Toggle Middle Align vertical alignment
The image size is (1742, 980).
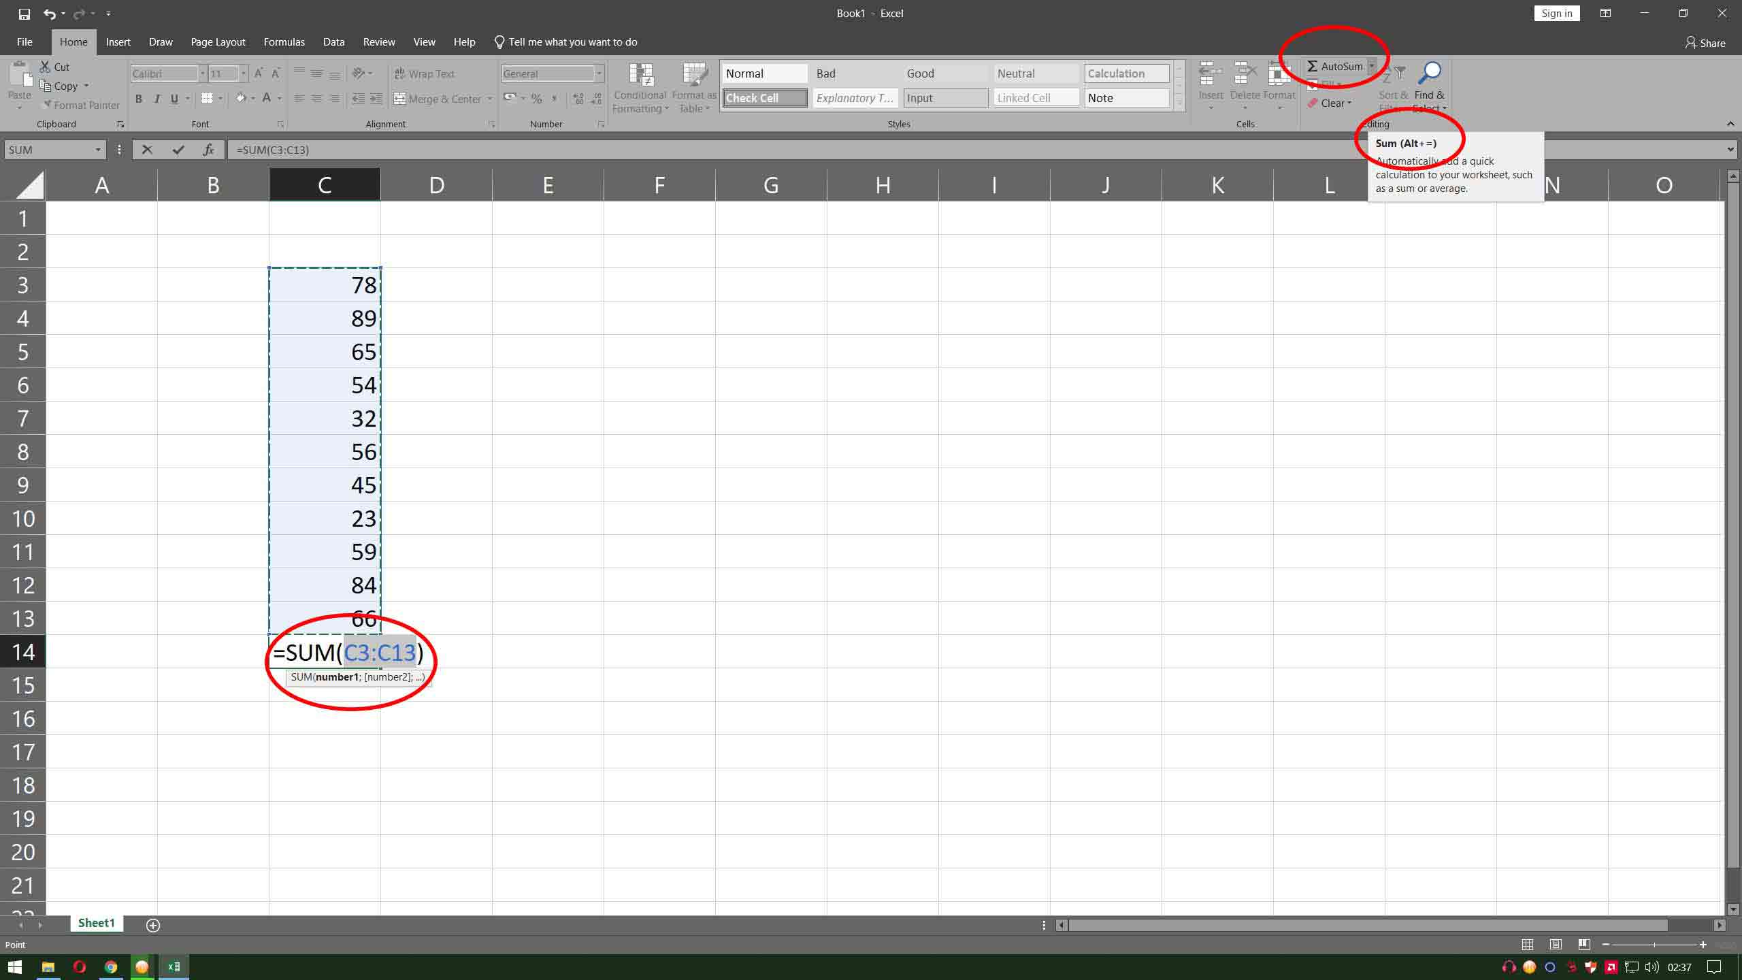(x=316, y=73)
